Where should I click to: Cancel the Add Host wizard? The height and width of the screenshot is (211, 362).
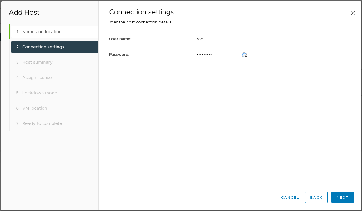pyautogui.click(x=290, y=198)
